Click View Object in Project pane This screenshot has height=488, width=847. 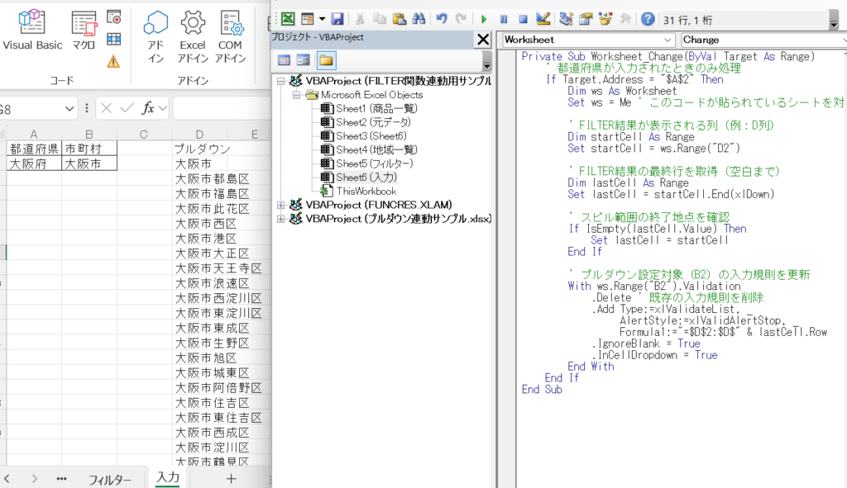click(x=304, y=59)
